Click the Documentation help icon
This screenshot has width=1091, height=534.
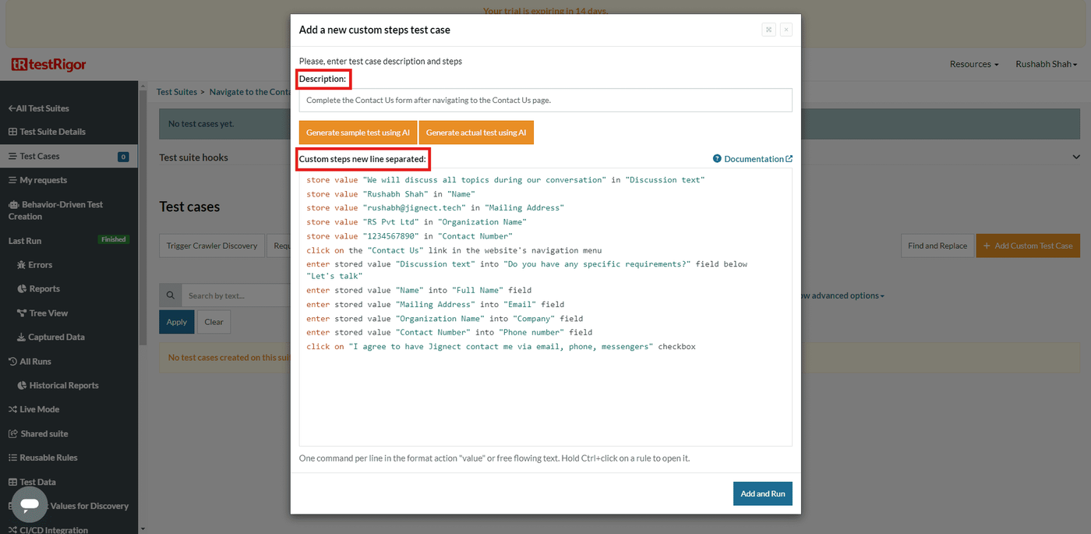point(717,159)
